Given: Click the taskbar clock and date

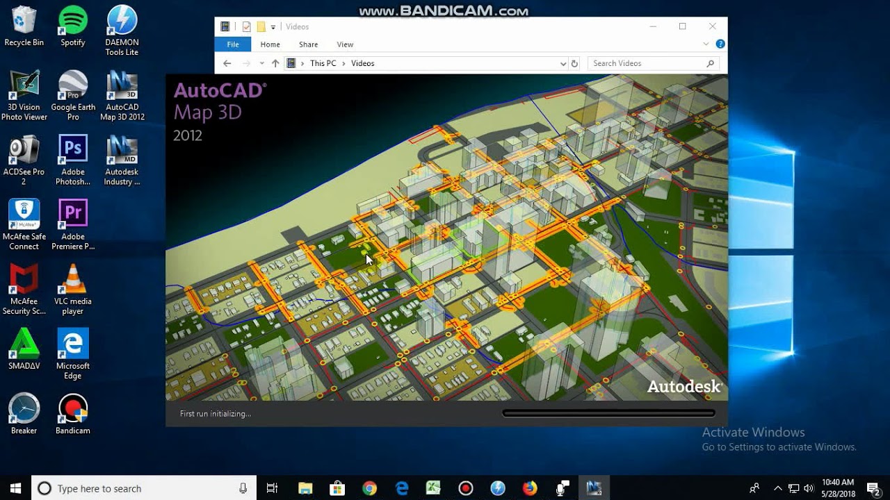Looking at the screenshot, I should coord(838,488).
